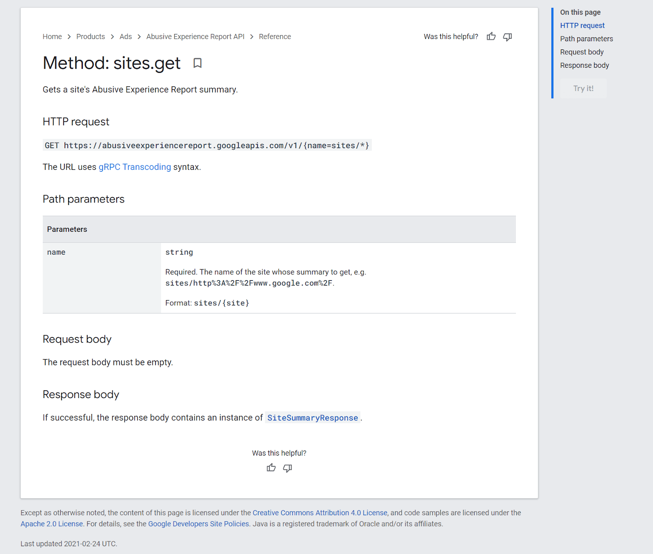Image resolution: width=653 pixels, height=554 pixels.
Task: Navigate to Home breadcrumb
Action: [52, 36]
